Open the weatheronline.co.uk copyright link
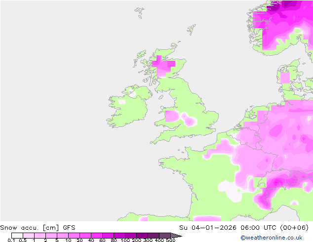The height and width of the screenshot is (242, 313). [x=272, y=238]
